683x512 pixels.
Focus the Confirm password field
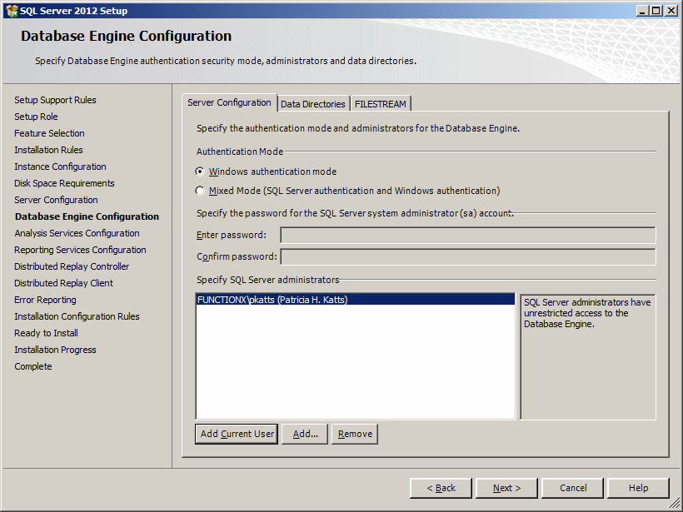click(x=468, y=257)
